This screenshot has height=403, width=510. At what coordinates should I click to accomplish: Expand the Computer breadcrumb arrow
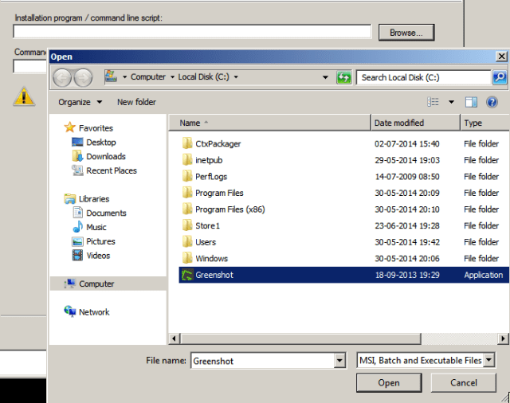click(x=172, y=77)
